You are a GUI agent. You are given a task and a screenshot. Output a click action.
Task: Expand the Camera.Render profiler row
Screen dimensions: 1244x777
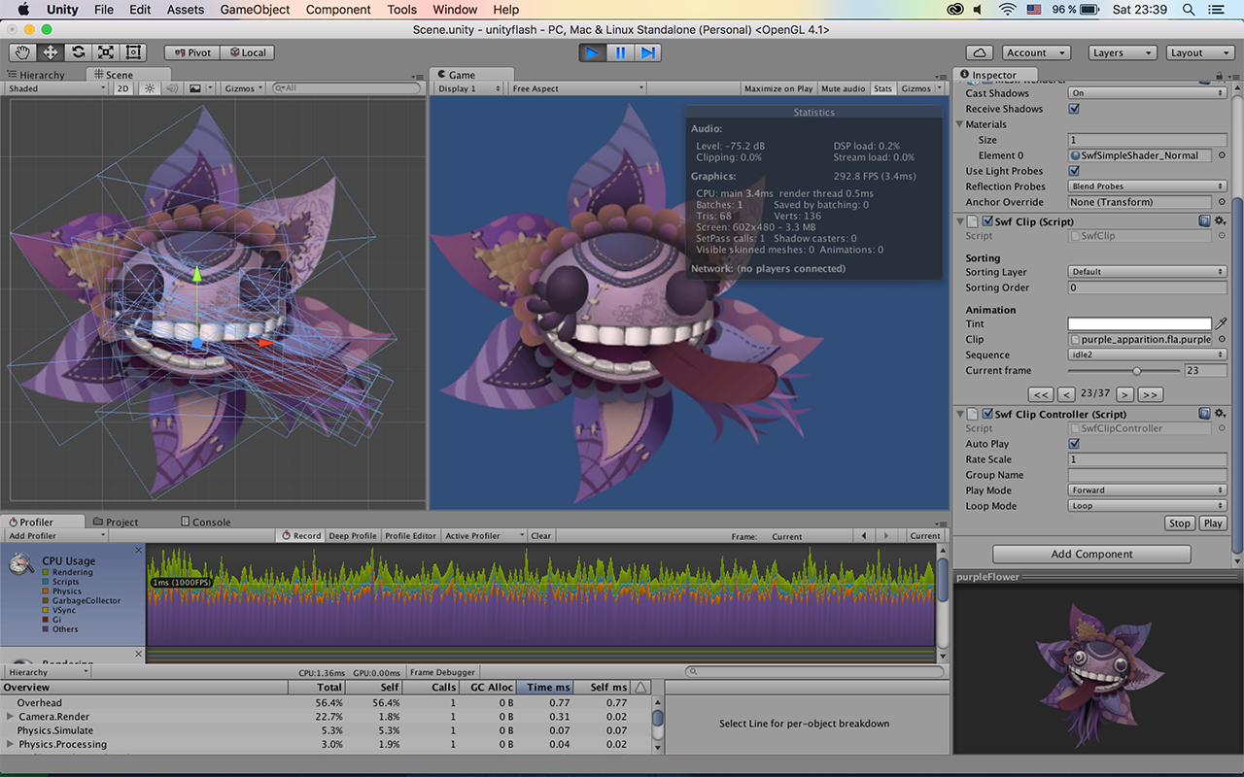point(11,717)
